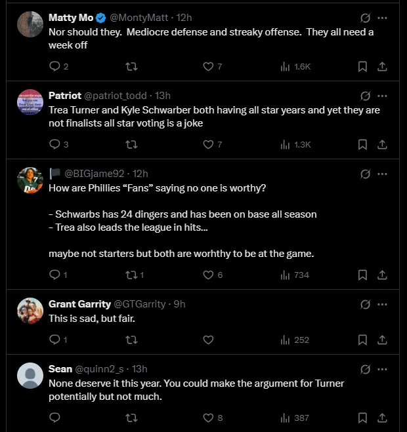Click Sean's default avatar picture

tap(30, 376)
